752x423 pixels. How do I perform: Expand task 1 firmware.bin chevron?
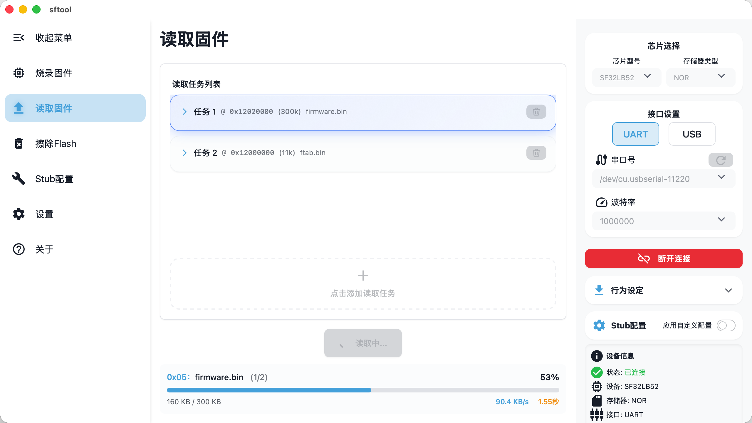coord(184,112)
